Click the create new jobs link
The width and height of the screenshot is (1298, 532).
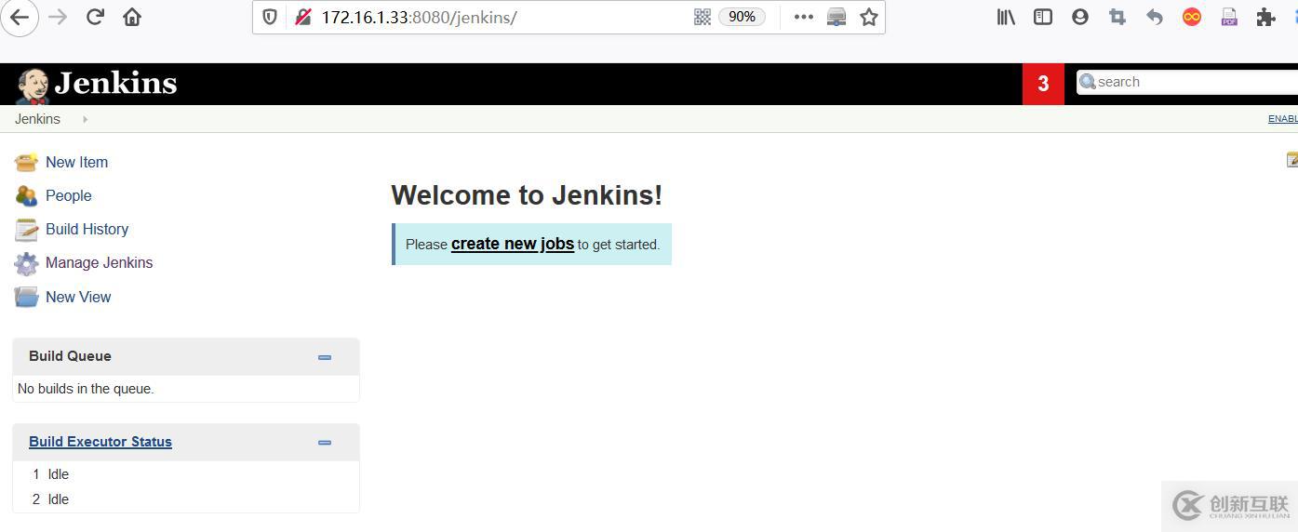(513, 244)
